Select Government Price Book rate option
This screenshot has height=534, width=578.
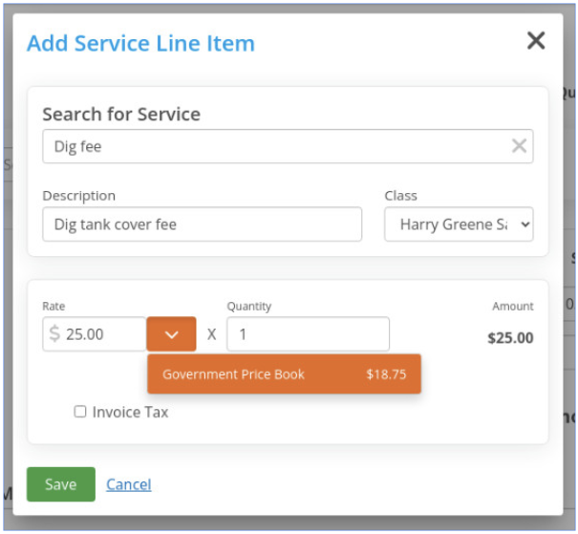coord(284,374)
